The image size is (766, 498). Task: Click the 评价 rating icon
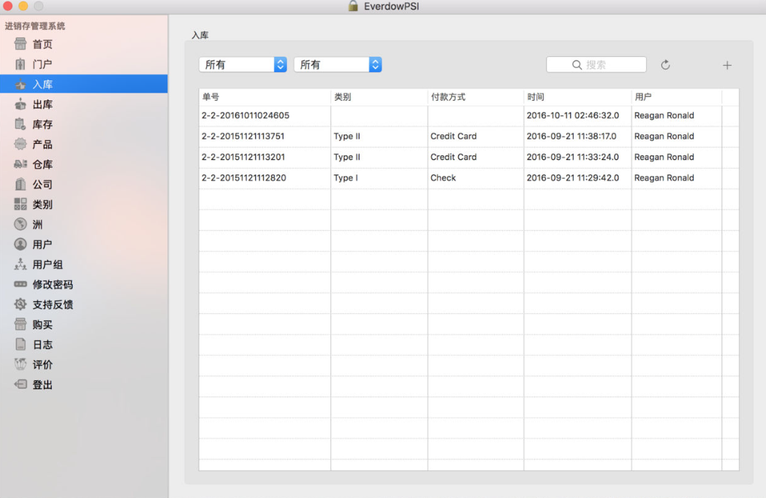pyautogui.click(x=20, y=364)
